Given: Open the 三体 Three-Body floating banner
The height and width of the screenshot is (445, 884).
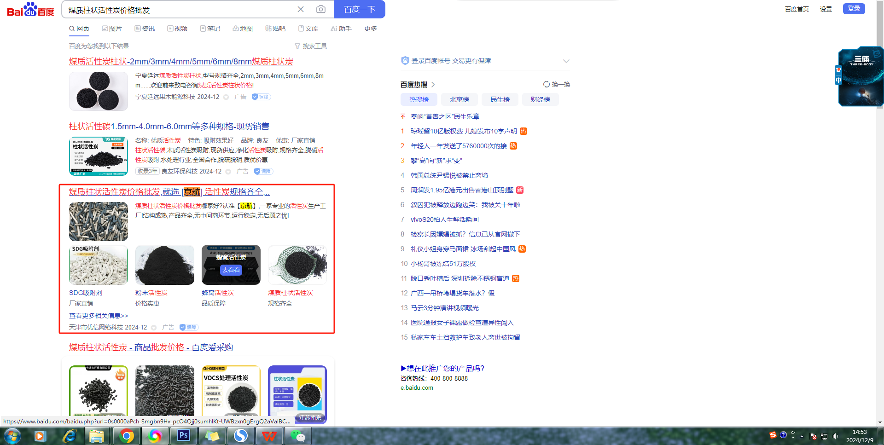Looking at the screenshot, I should tap(861, 76).
